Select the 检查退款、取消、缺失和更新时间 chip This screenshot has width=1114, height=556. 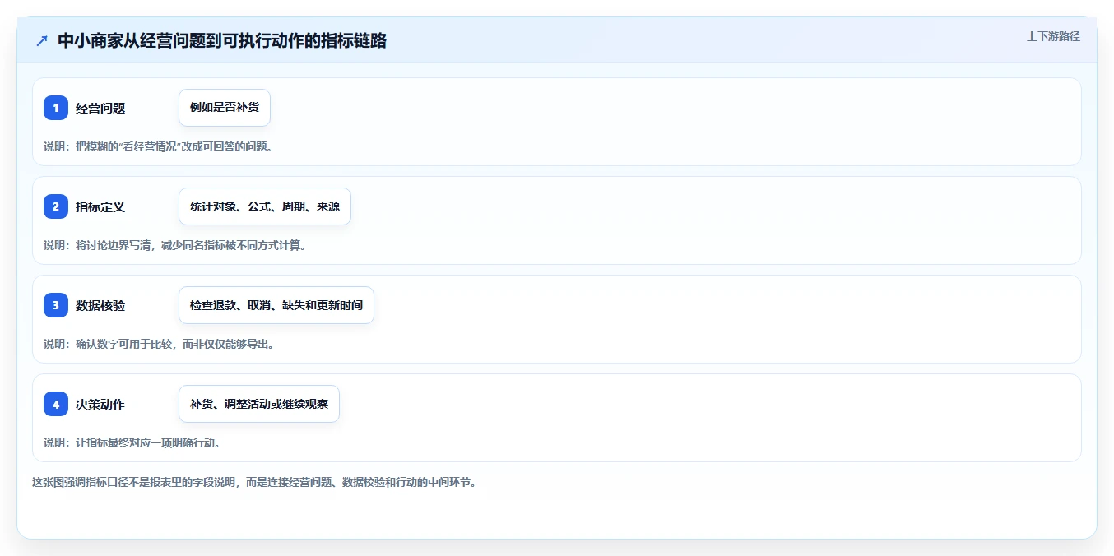pos(276,305)
